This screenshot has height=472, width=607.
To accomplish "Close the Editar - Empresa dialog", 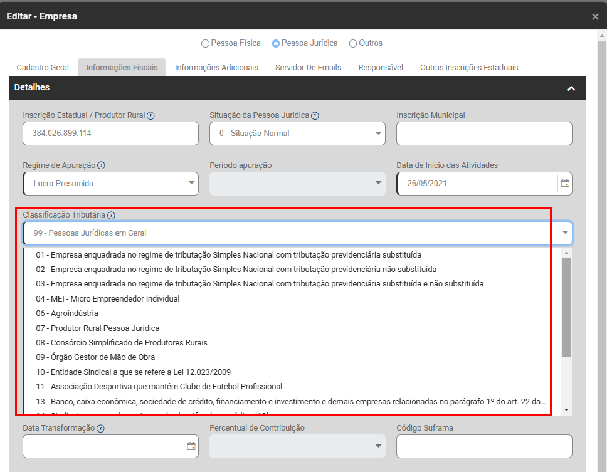I will 595,16.
